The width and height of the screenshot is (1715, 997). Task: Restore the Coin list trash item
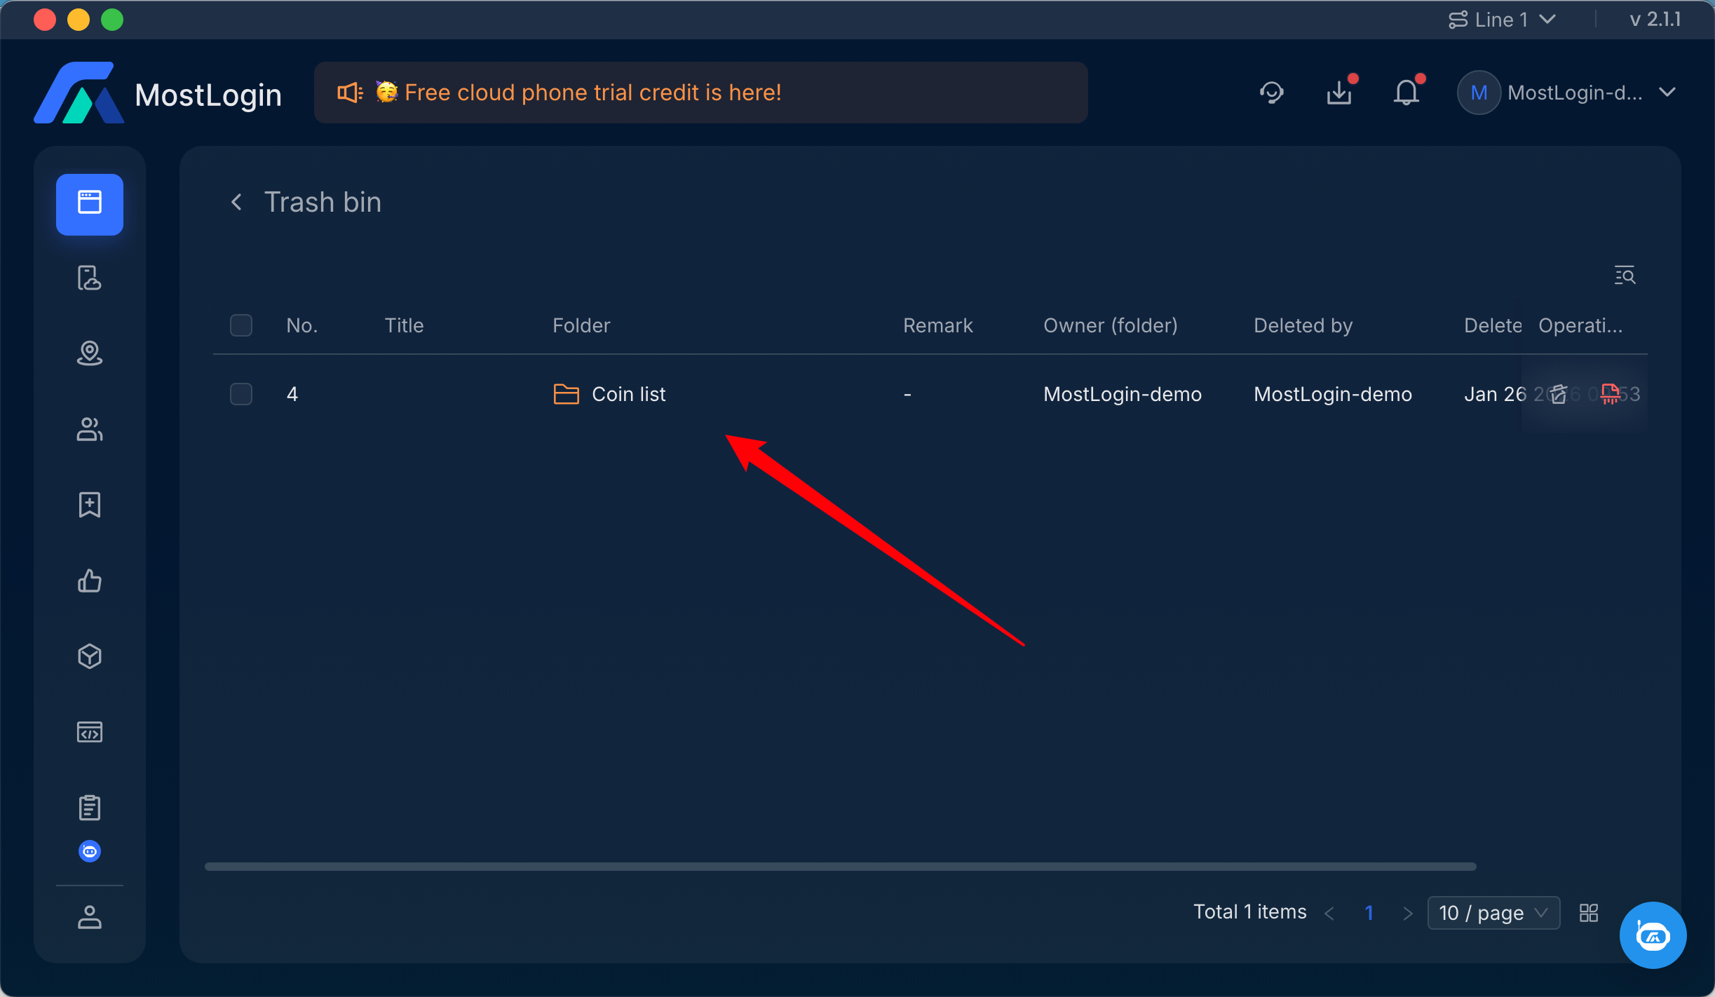1558,394
